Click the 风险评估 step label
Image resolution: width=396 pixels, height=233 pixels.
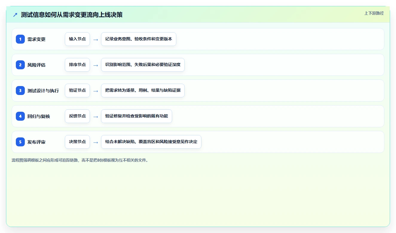36,65
